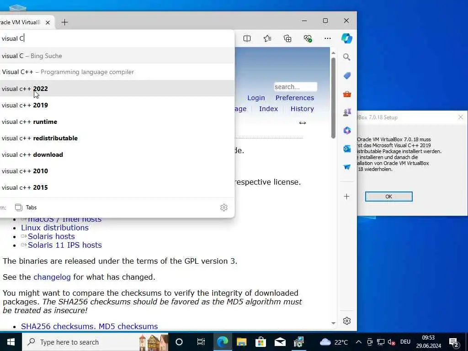The image size is (468, 351).
Task: Open Browser essentials heart icon
Action: pos(308,38)
